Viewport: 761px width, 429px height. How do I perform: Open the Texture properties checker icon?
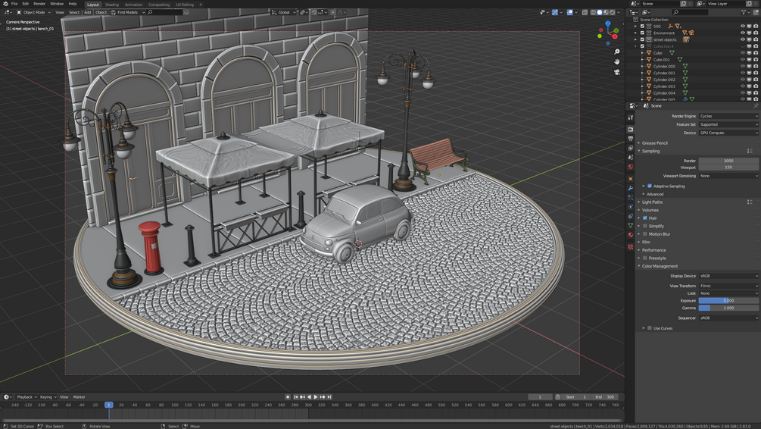[631, 247]
